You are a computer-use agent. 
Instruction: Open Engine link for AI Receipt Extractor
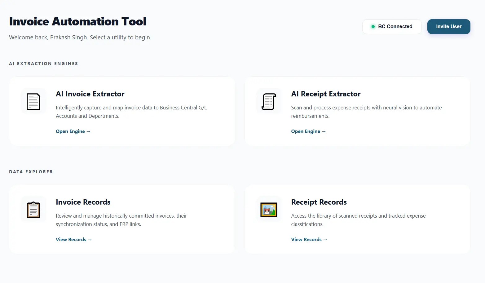coord(308,131)
